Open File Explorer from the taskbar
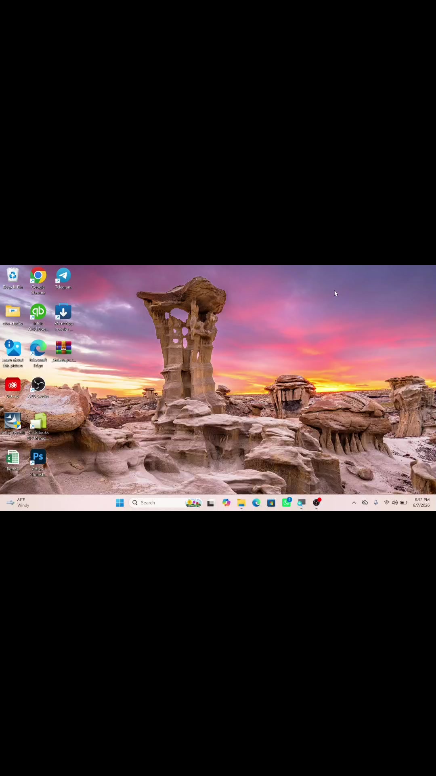This screenshot has width=436, height=776. pyautogui.click(x=241, y=503)
